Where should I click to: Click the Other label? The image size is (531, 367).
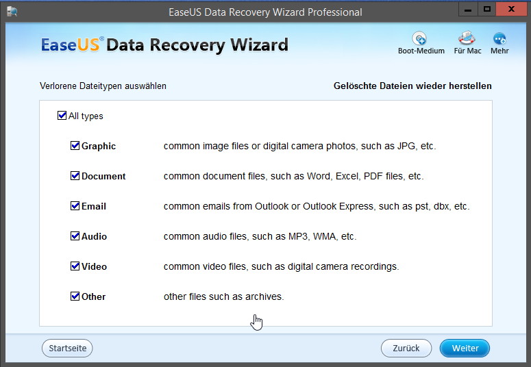coord(93,296)
